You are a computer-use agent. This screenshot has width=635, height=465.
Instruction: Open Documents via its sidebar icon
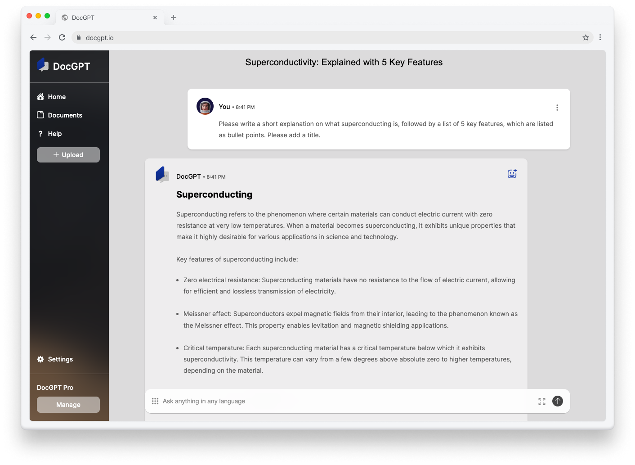pyautogui.click(x=41, y=115)
